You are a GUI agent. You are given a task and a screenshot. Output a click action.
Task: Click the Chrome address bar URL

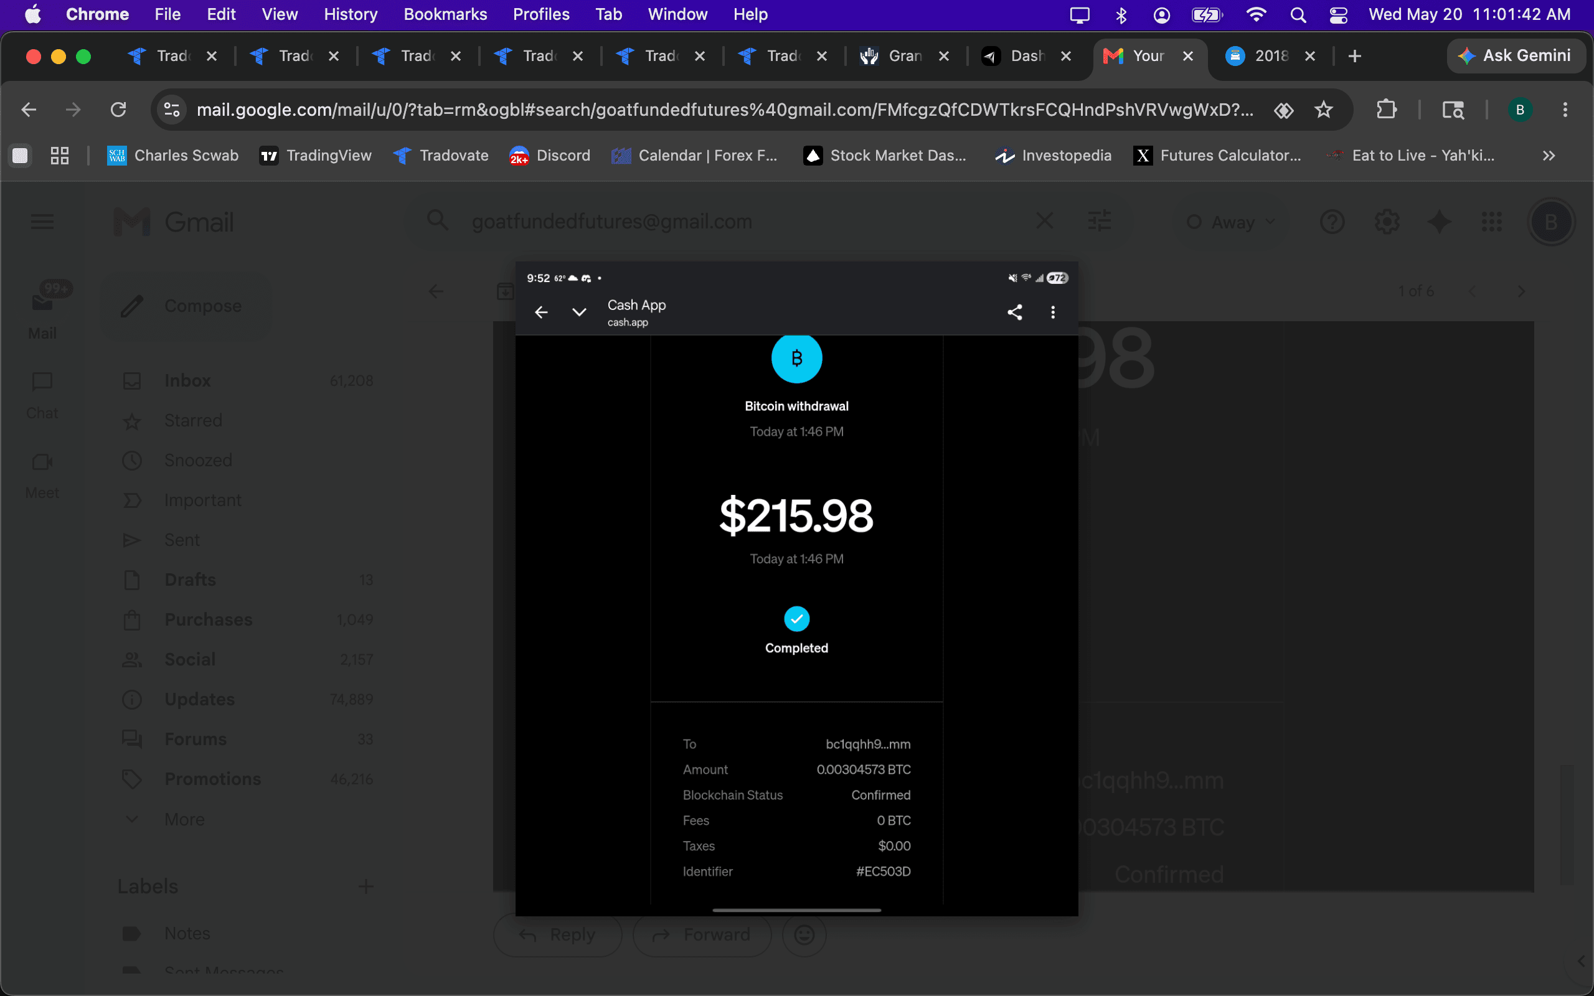tap(725, 110)
